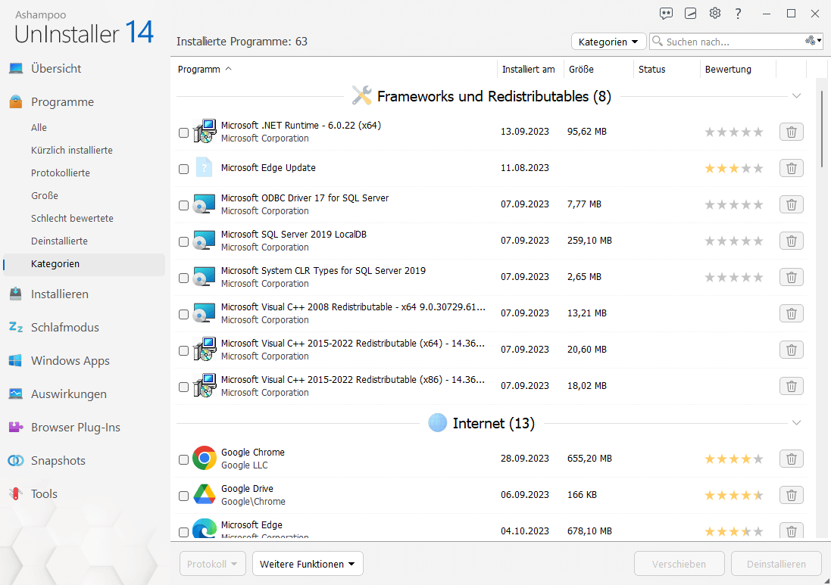Click the Tools thermometer icon

click(x=16, y=493)
